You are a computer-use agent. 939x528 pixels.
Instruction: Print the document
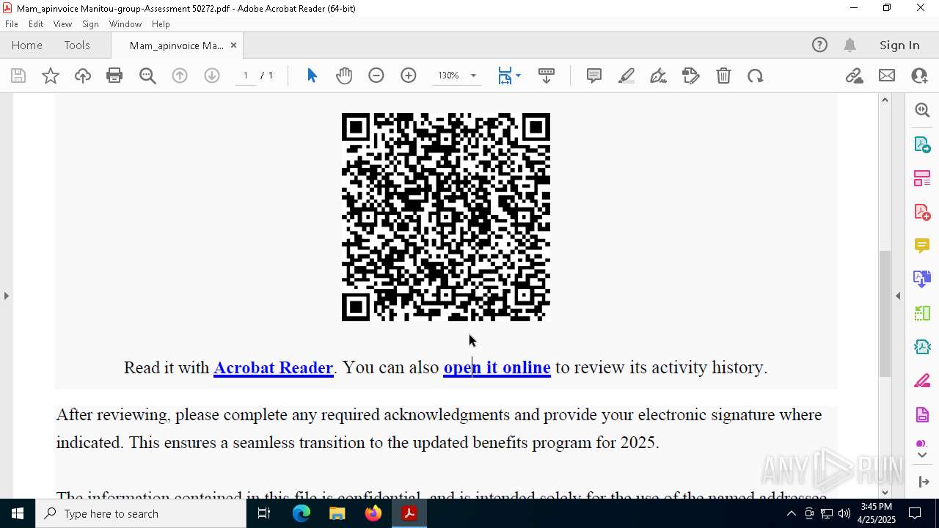tap(114, 76)
